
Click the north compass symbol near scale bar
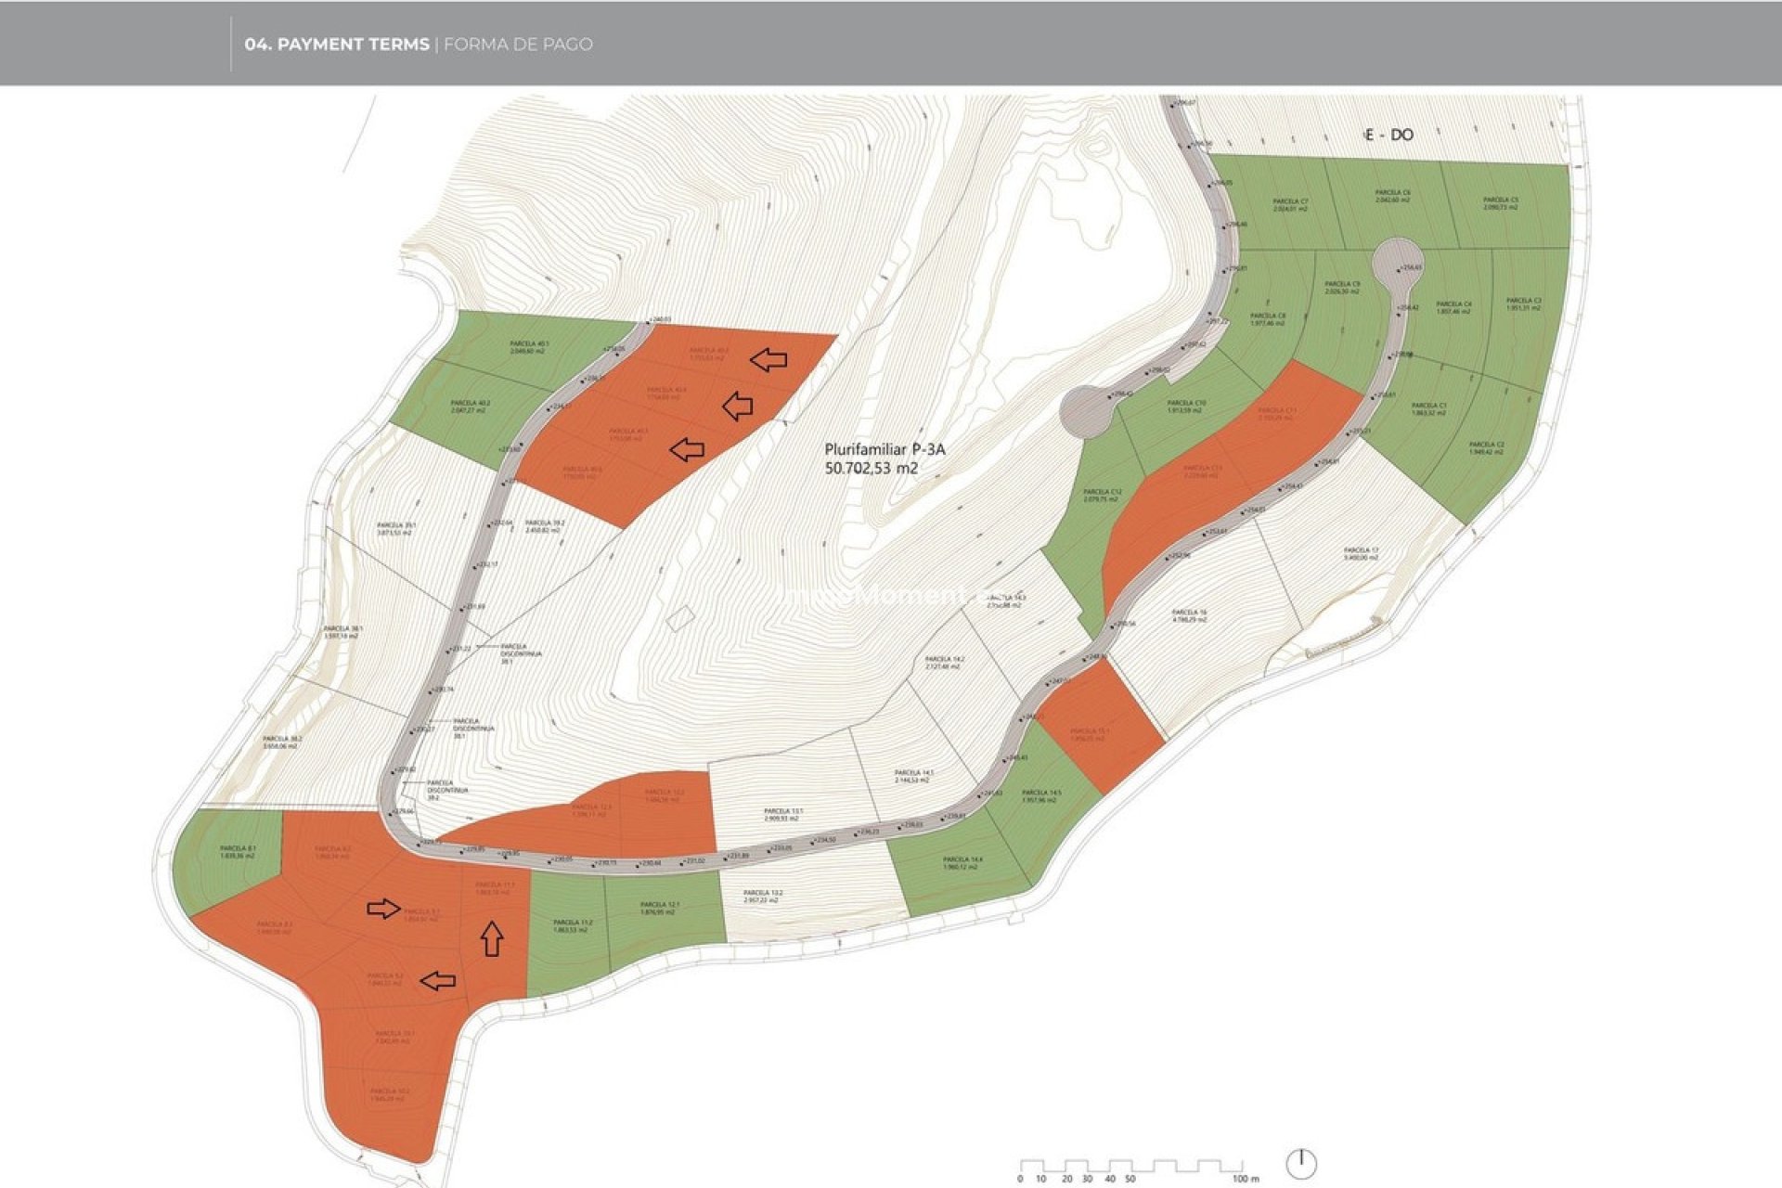coord(1302,1162)
